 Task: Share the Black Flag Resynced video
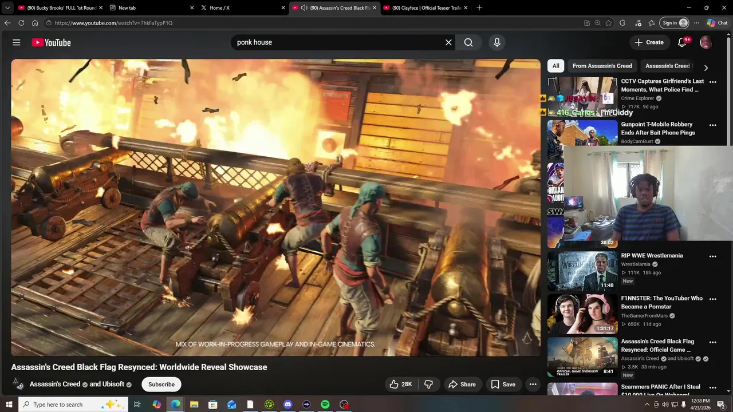[x=462, y=385]
